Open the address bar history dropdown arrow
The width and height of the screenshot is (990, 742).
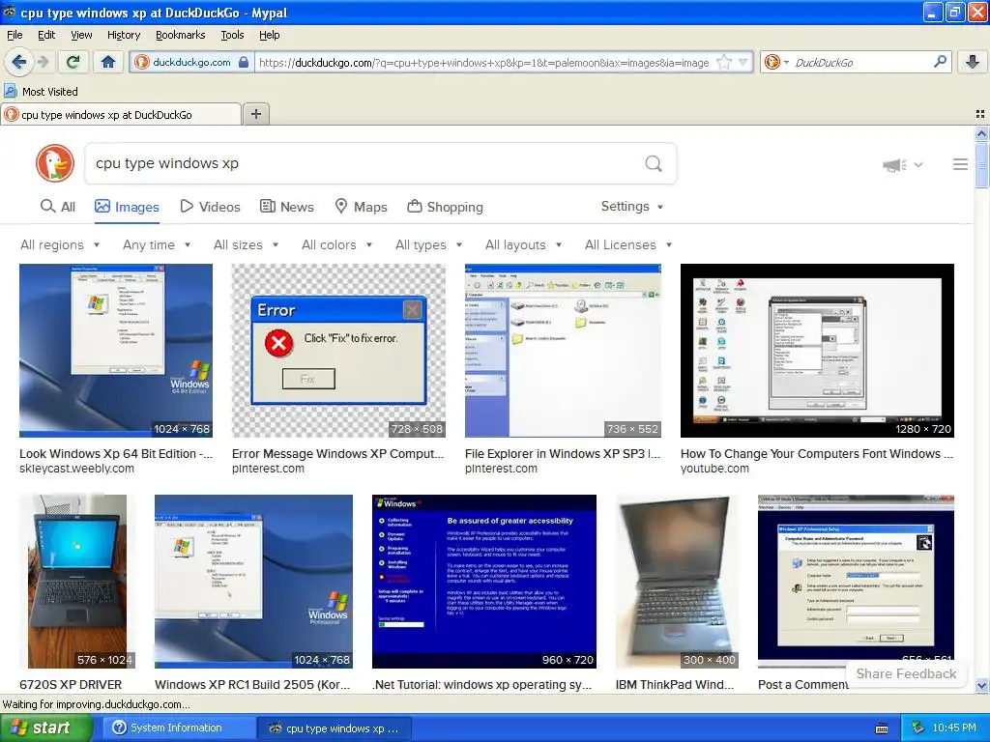tap(743, 63)
